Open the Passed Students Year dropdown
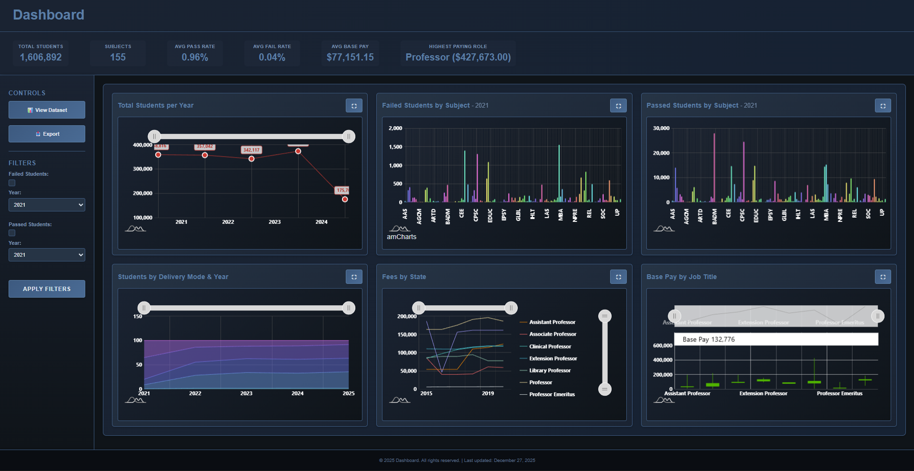This screenshot has width=914, height=471. coord(47,255)
